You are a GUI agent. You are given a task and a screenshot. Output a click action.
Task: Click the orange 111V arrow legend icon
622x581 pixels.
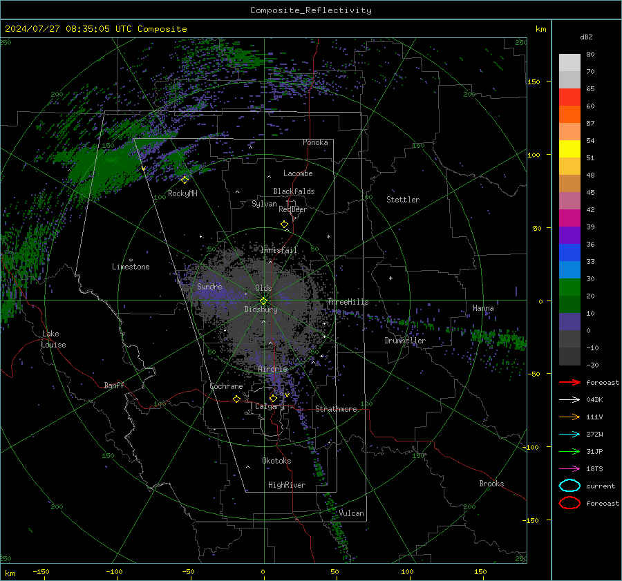pyautogui.click(x=569, y=417)
